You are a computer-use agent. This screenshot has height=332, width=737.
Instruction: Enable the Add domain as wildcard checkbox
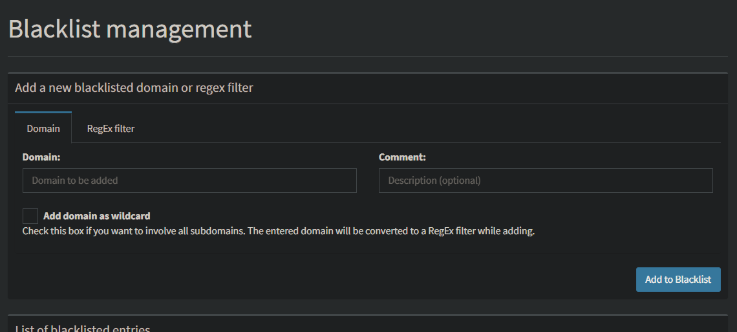[30, 216]
